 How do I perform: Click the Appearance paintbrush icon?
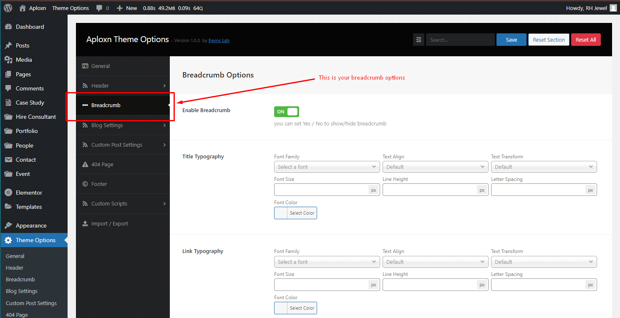(x=8, y=225)
